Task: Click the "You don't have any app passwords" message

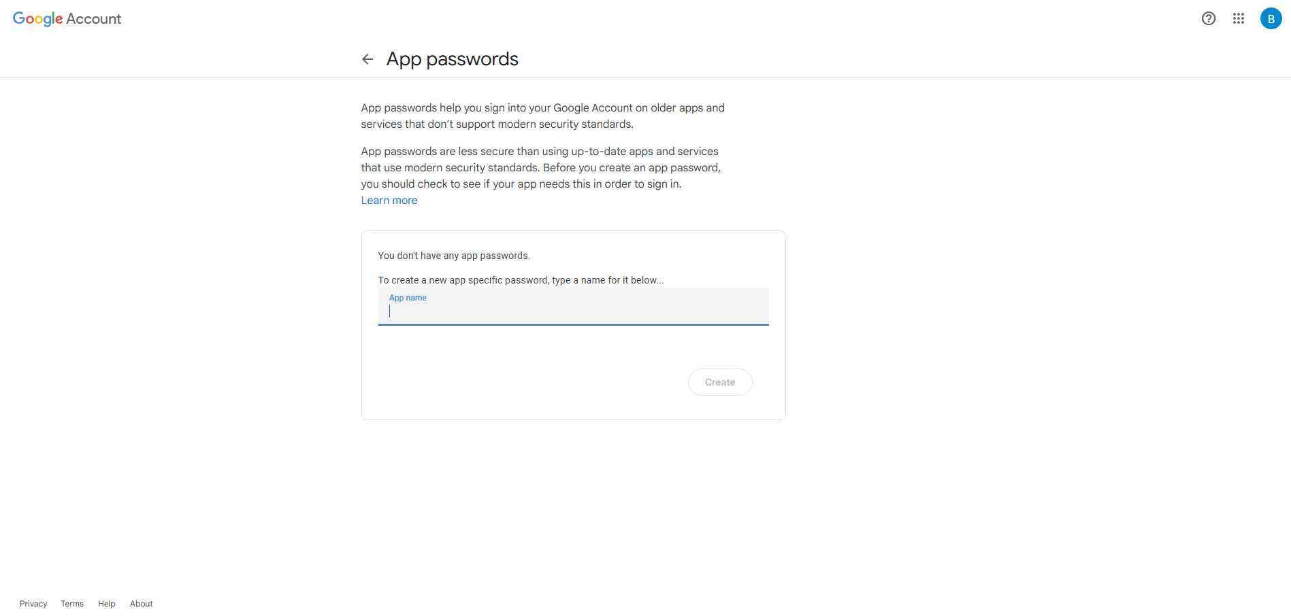Action: pyautogui.click(x=453, y=256)
